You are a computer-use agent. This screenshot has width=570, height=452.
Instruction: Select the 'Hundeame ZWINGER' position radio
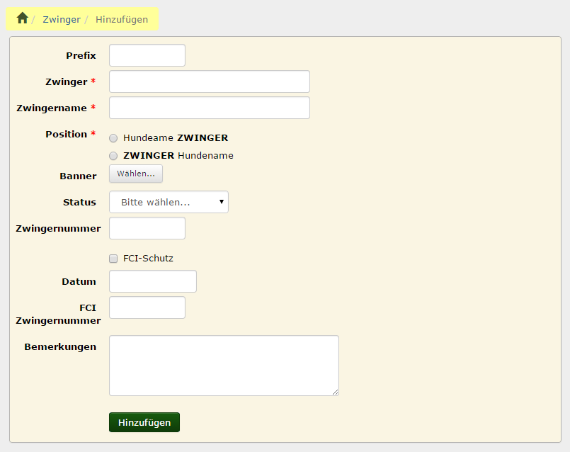[113, 138]
